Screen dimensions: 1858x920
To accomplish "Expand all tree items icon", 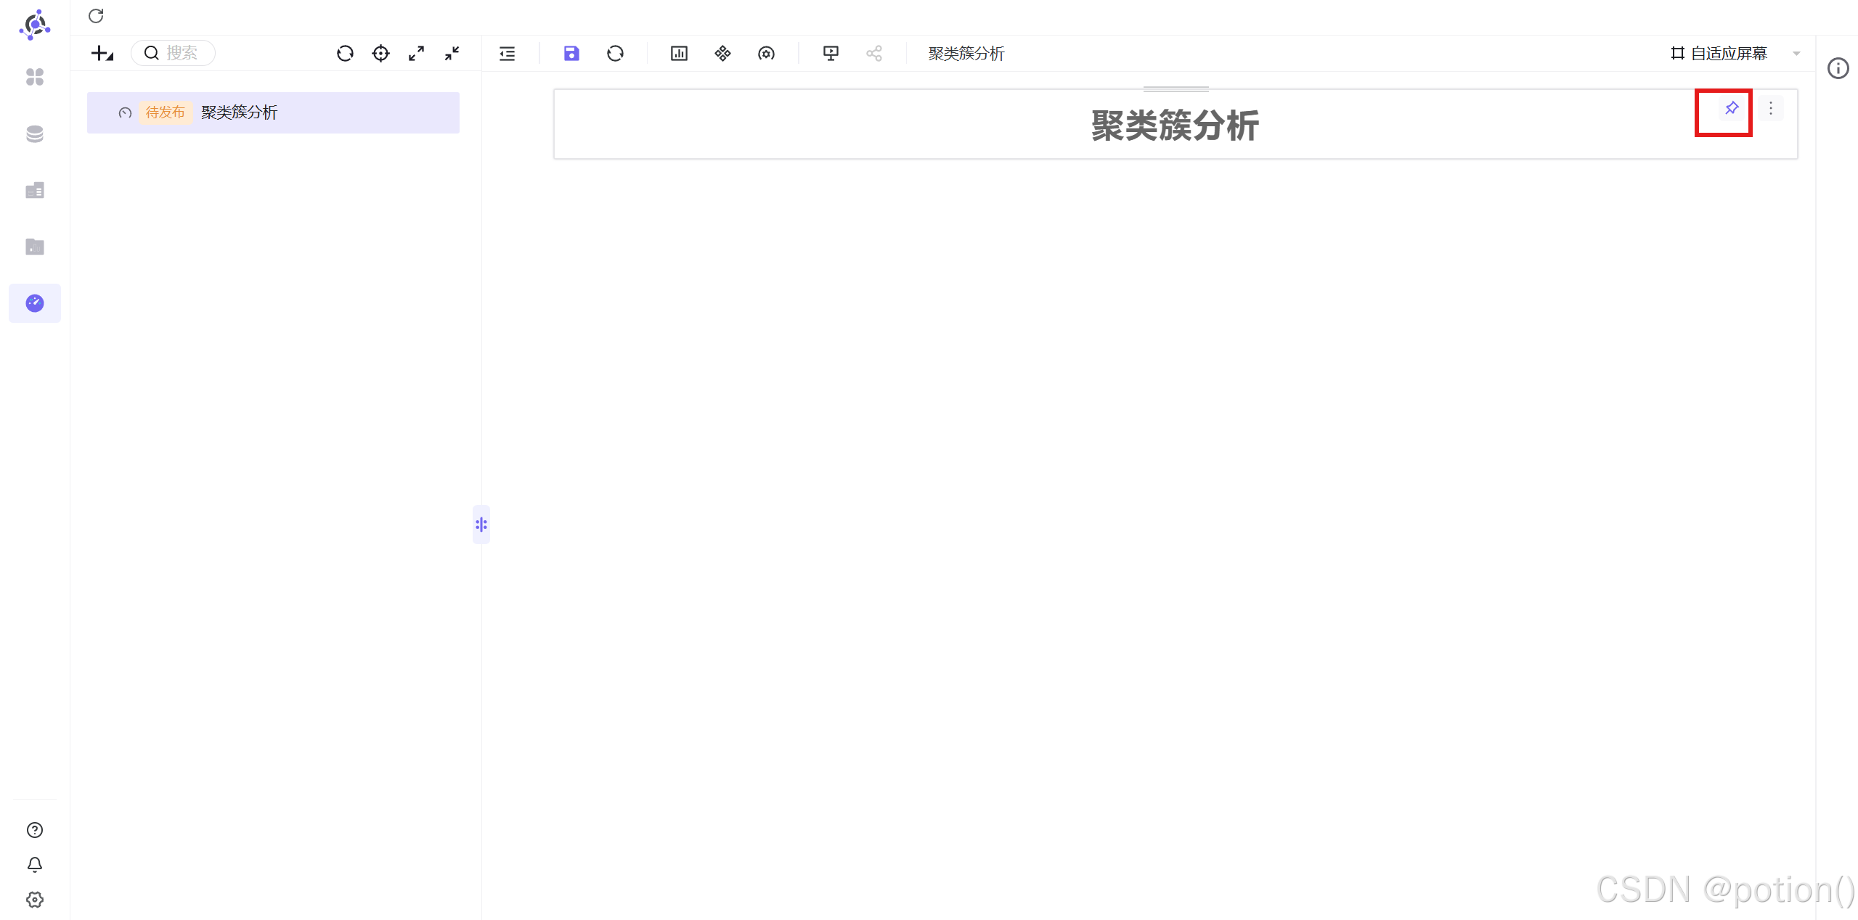I will [416, 53].
